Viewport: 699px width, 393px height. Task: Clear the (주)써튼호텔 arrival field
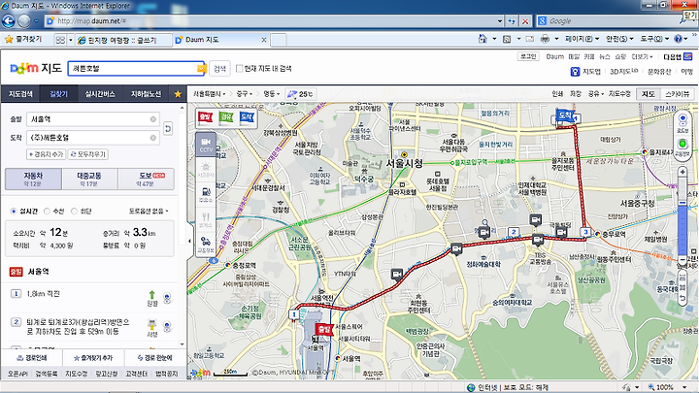[x=153, y=138]
